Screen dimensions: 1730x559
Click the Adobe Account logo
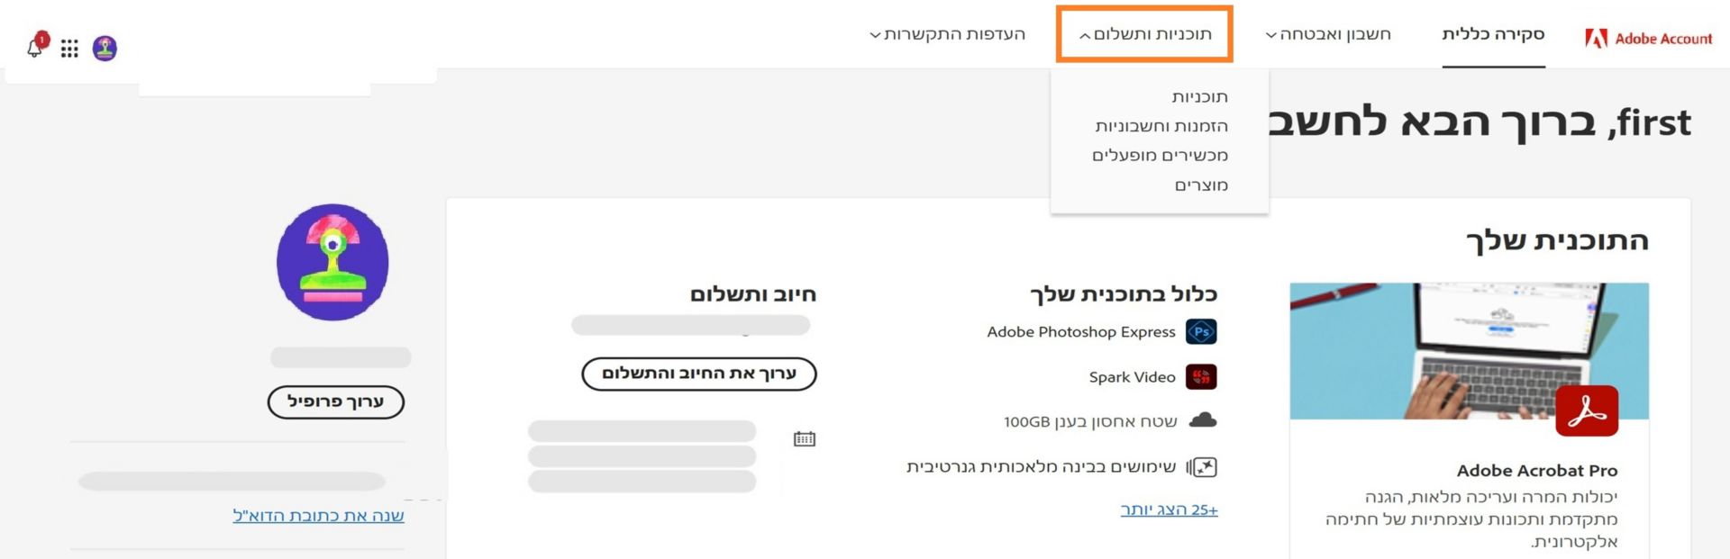tap(1648, 38)
